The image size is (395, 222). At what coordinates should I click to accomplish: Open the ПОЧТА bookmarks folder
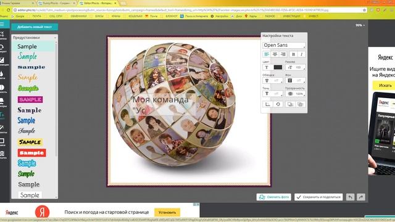coord(35,16)
